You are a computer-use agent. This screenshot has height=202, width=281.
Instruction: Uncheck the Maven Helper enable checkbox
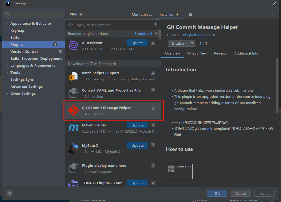(153, 125)
